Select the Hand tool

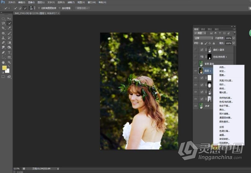[x=3, y=62]
